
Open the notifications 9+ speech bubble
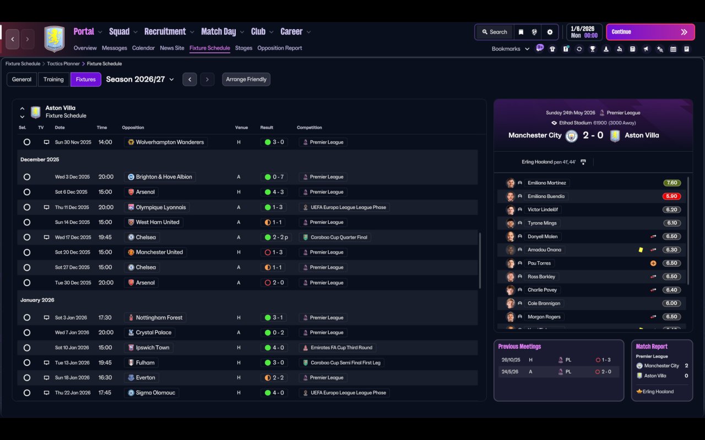(540, 48)
